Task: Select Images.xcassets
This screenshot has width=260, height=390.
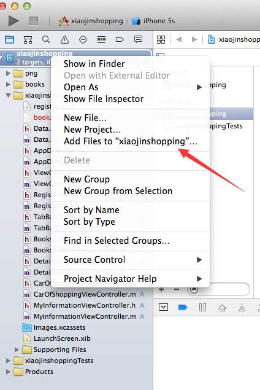Action: pyautogui.click(x=54, y=327)
